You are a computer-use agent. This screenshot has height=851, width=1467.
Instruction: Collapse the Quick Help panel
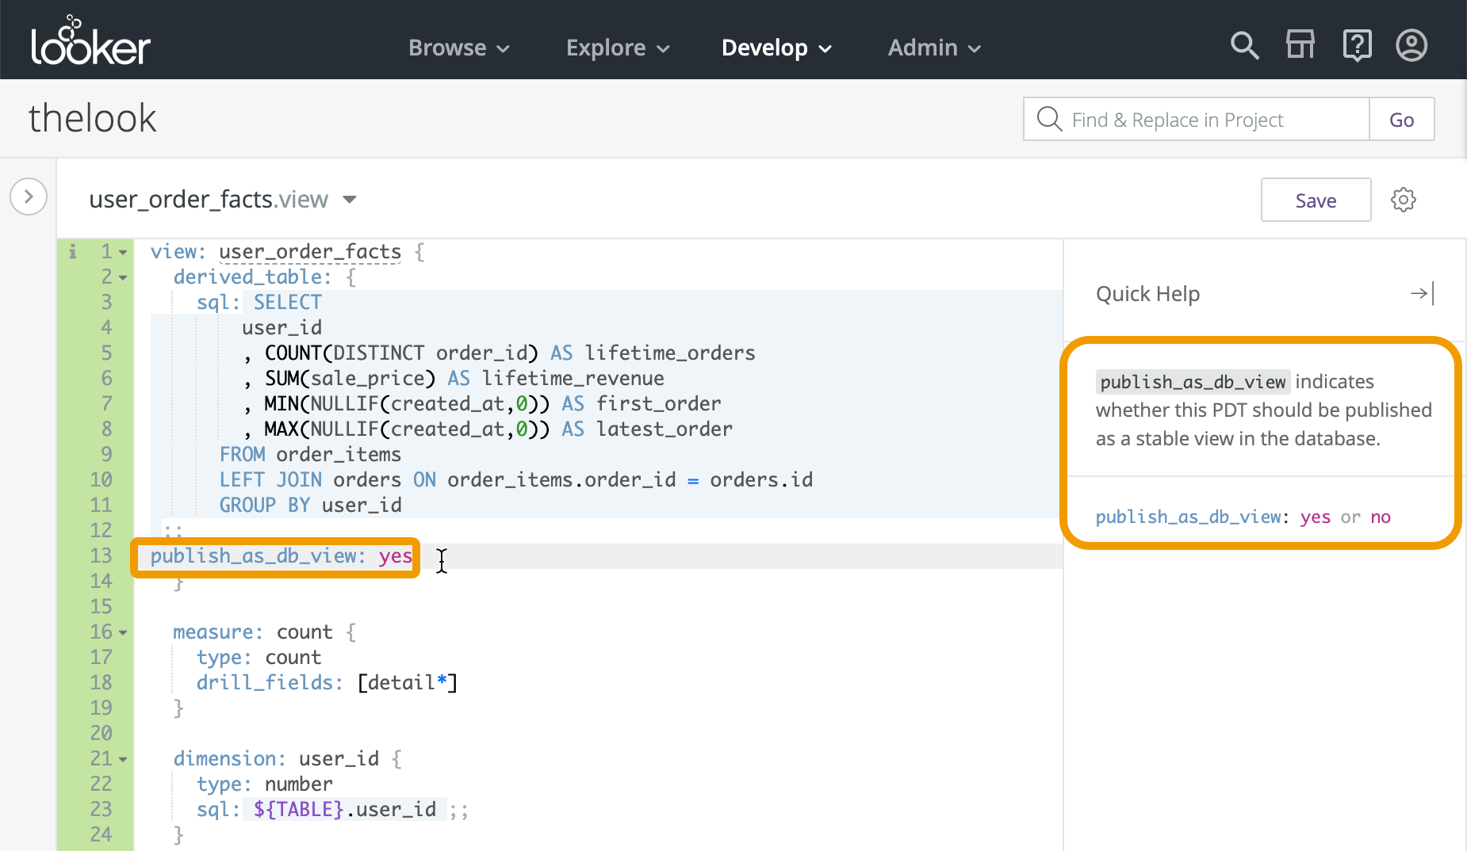1422,294
